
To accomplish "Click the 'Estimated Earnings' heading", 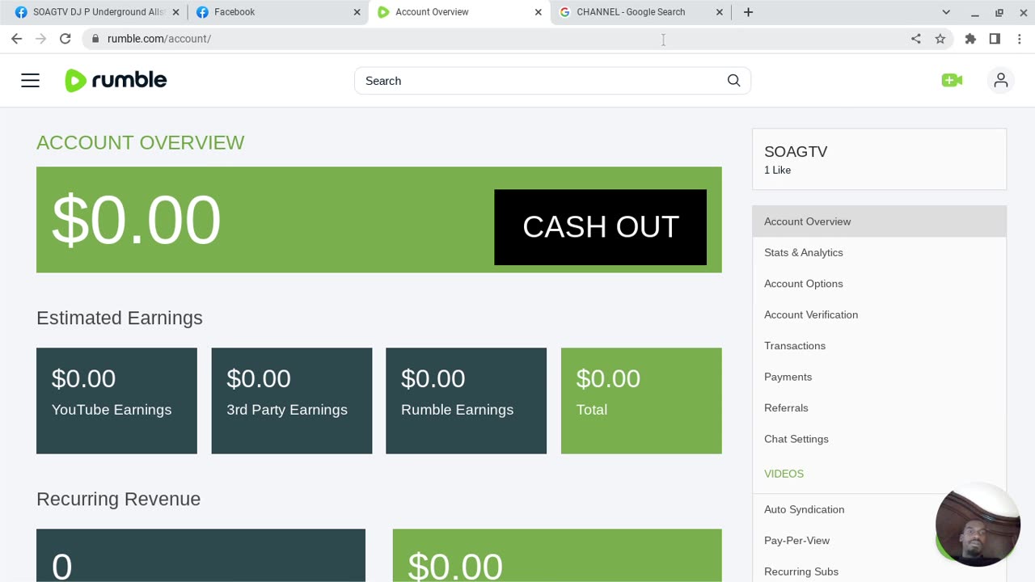I will pyautogui.click(x=120, y=318).
